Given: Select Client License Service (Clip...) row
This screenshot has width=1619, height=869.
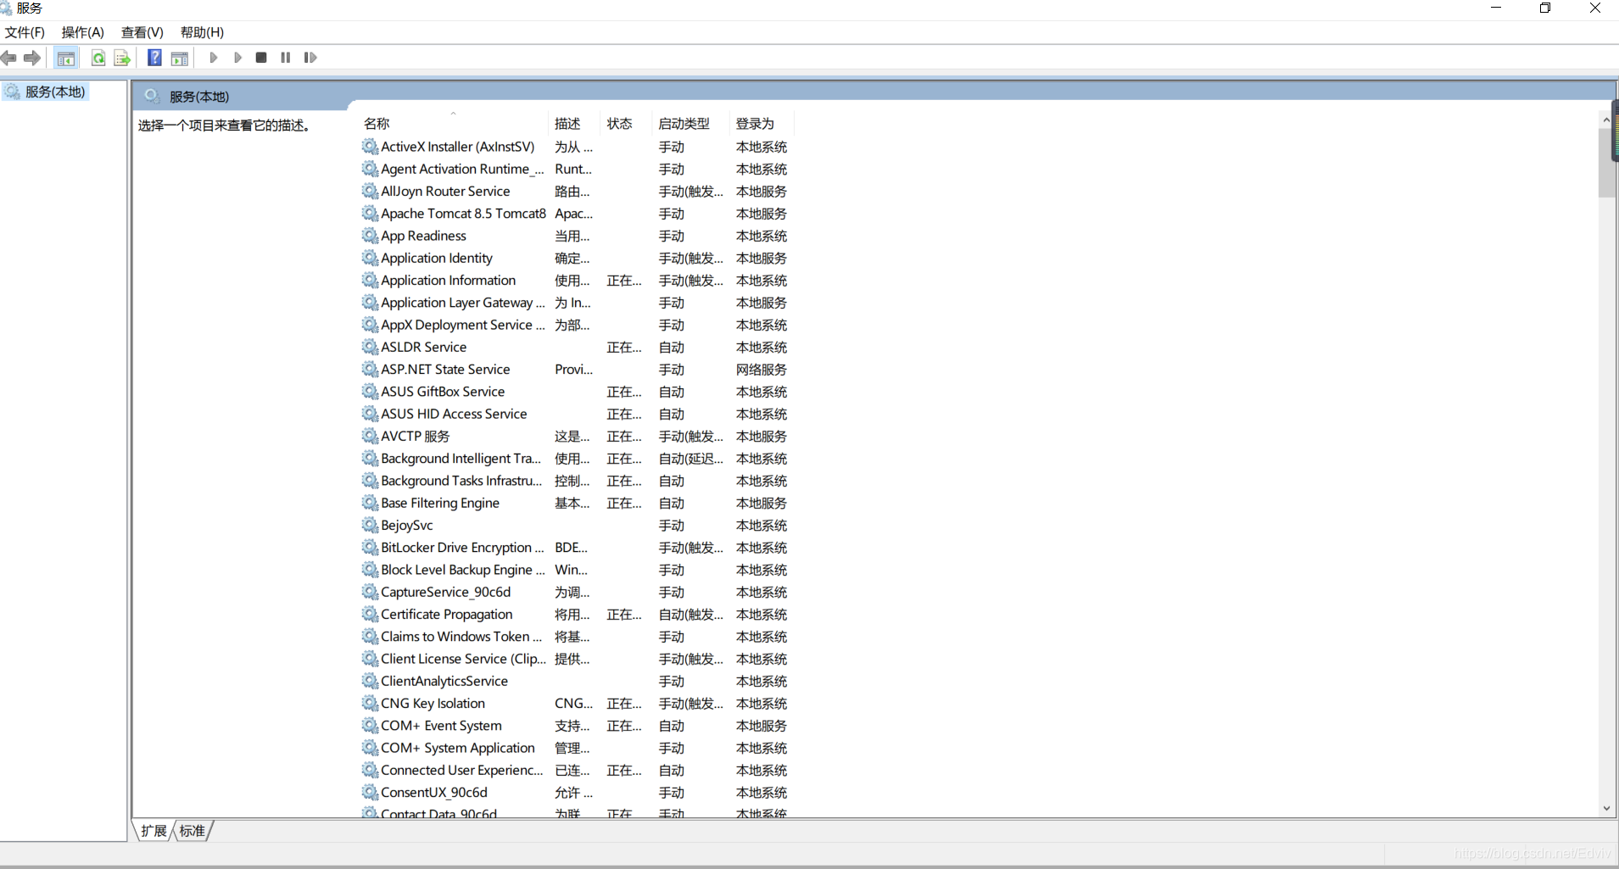Looking at the screenshot, I should [x=577, y=659].
